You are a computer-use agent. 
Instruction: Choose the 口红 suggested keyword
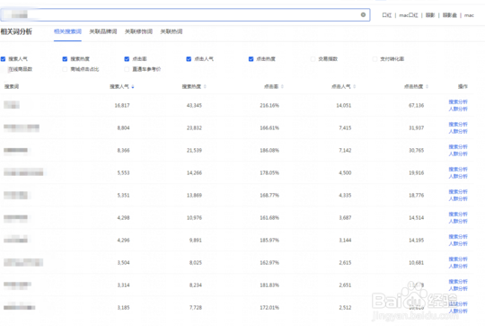(x=387, y=15)
